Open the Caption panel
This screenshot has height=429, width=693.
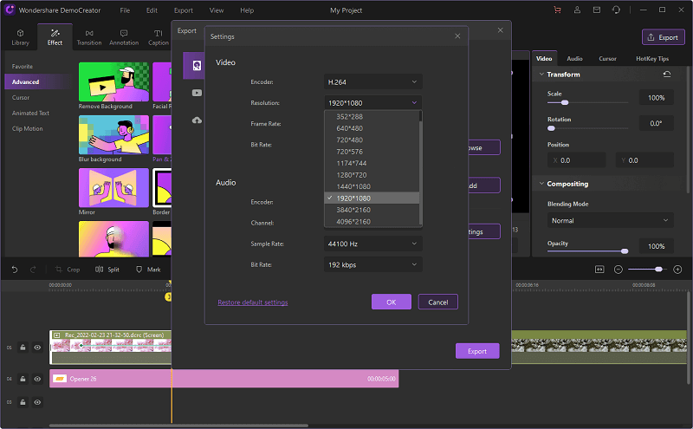point(159,37)
